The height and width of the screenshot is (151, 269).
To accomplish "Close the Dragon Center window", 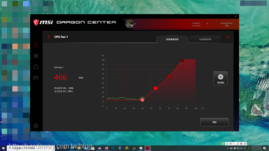I will click(235, 16).
